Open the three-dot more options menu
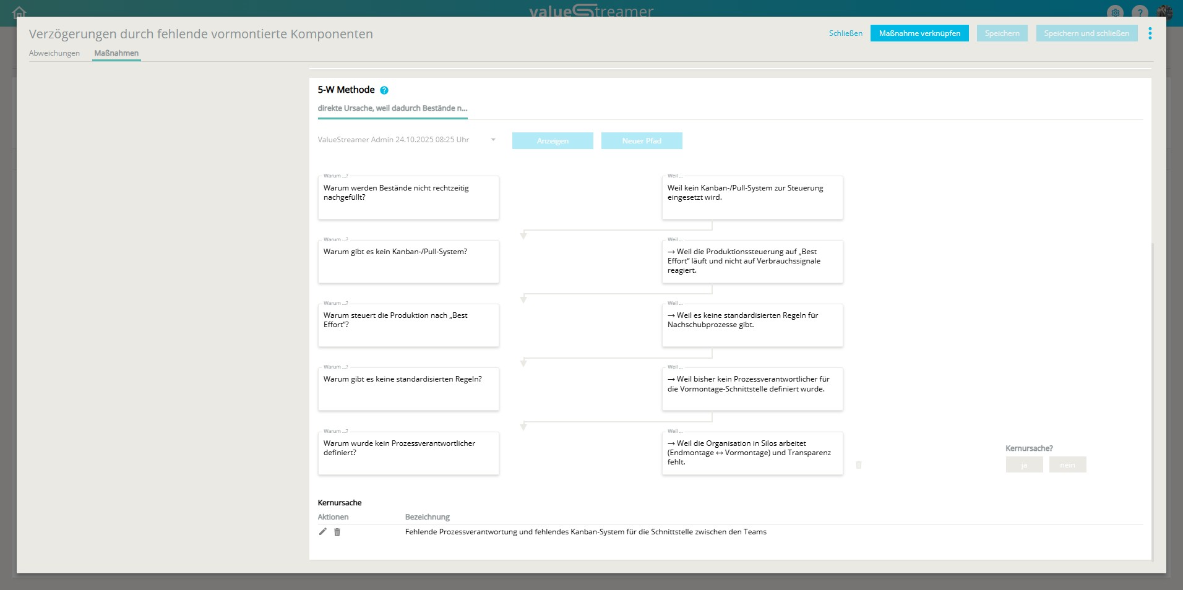Image resolution: width=1183 pixels, height=590 pixels. tap(1150, 33)
